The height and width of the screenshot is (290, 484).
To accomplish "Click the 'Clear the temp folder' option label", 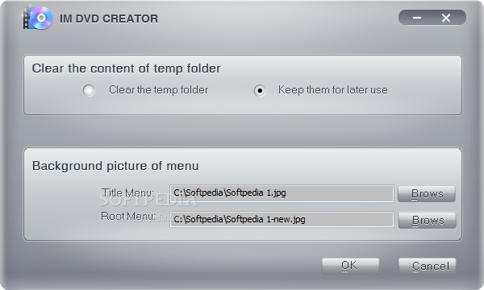I will pos(158,90).
